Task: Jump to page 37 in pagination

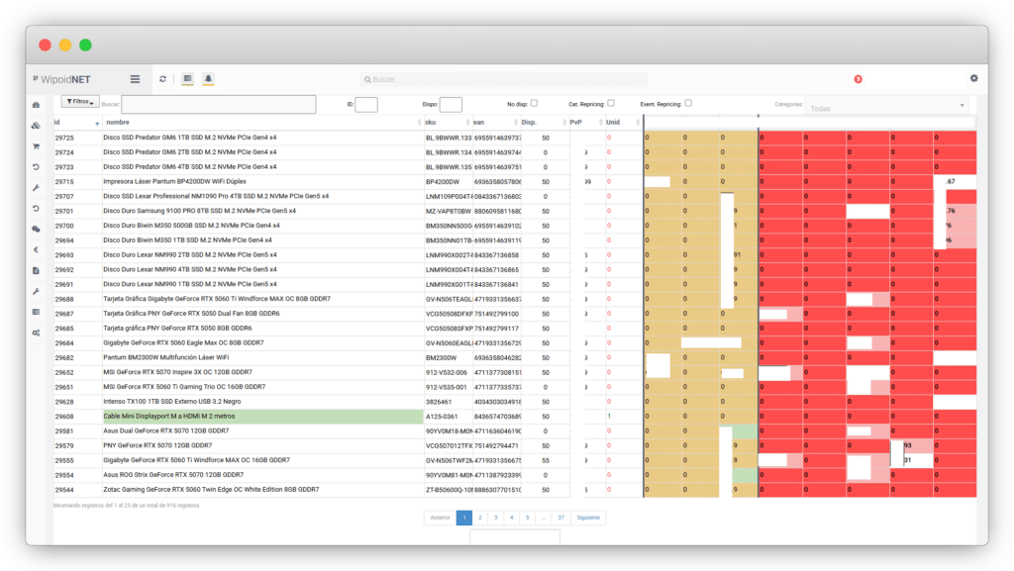Action: (x=560, y=518)
